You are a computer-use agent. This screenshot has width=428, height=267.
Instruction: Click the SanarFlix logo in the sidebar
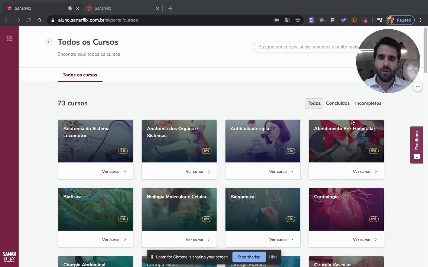click(9, 256)
